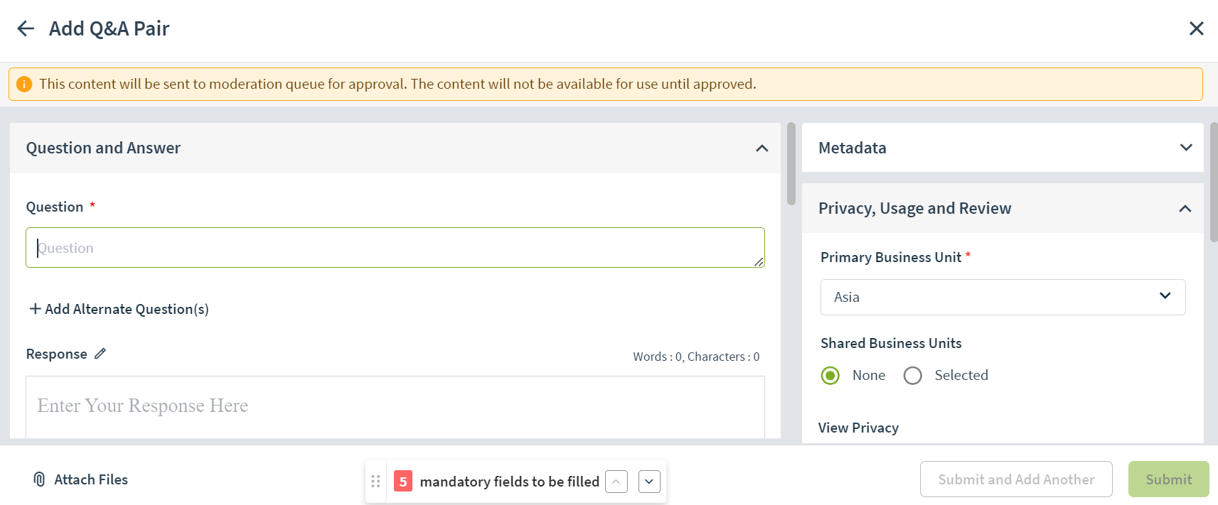
Task: Click the paperclip Attach Files icon
Action: point(39,479)
